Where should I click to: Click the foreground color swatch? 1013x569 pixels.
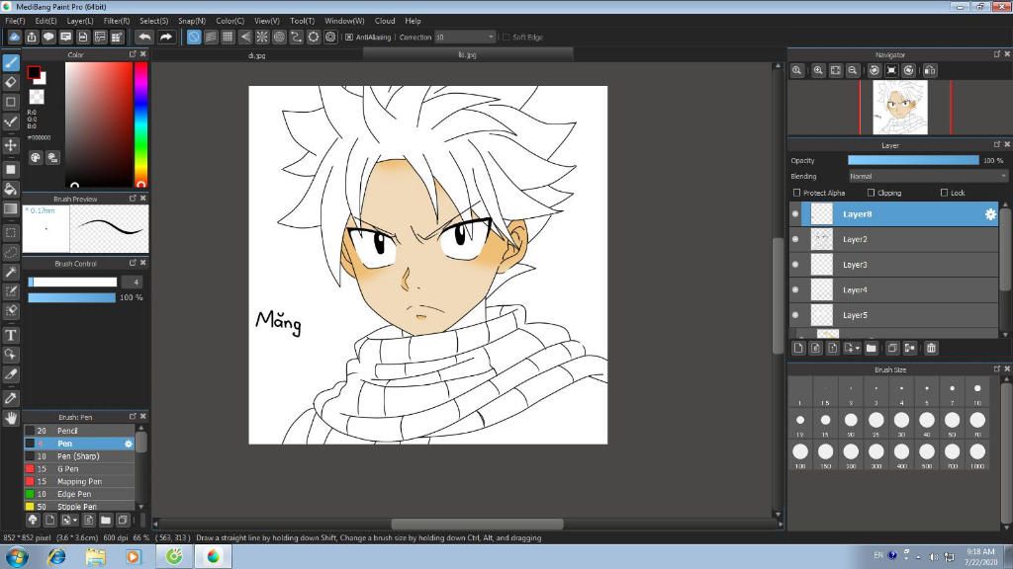pyautogui.click(x=34, y=72)
